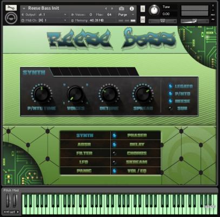This screenshot has width=220, height=217.
Task: Mute the instrument with M button
Action: pyautogui.click(x=143, y=19)
